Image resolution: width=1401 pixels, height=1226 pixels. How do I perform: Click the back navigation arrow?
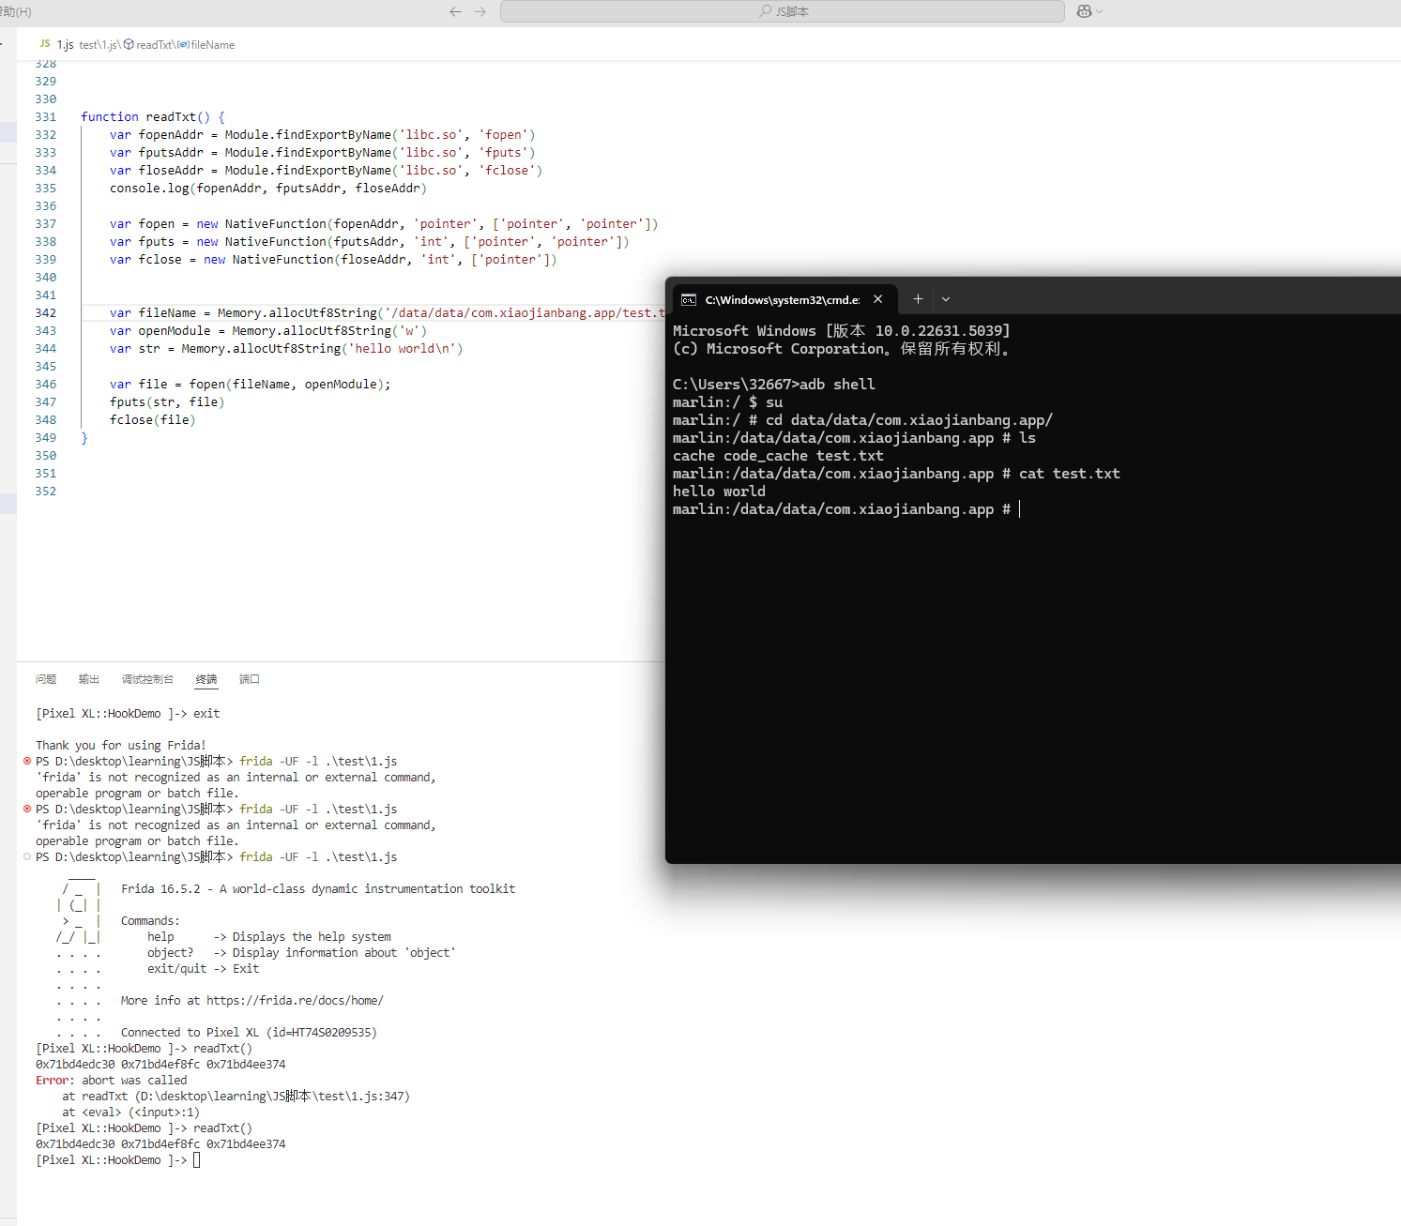point(455,11)
